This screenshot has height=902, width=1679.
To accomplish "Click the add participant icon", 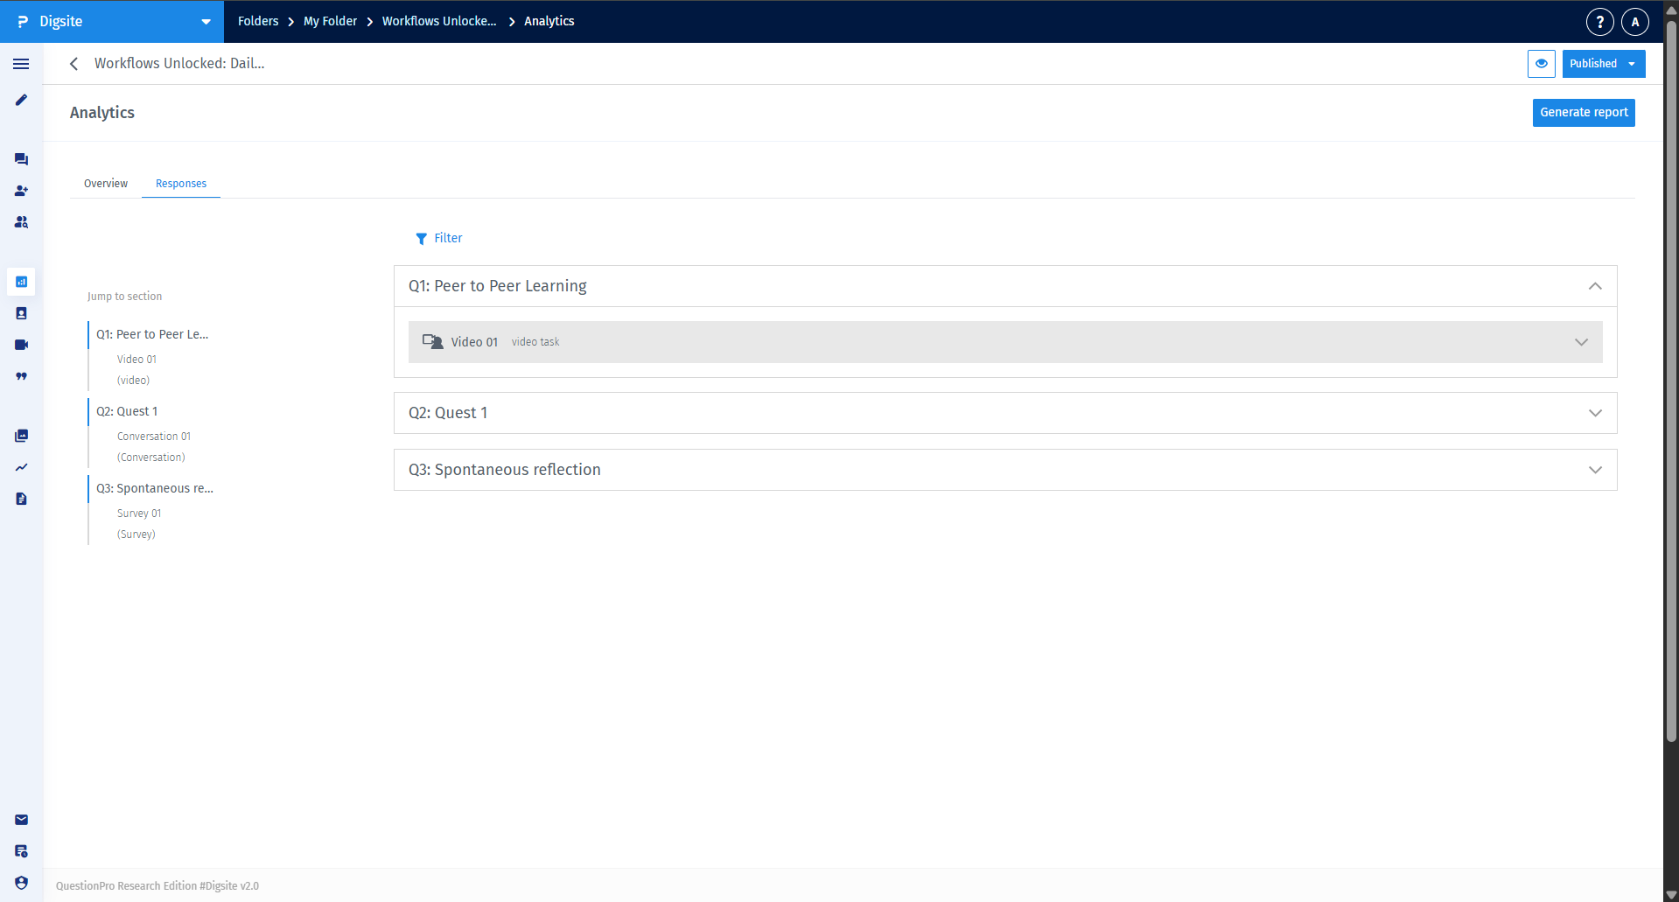I will point(21,191).
